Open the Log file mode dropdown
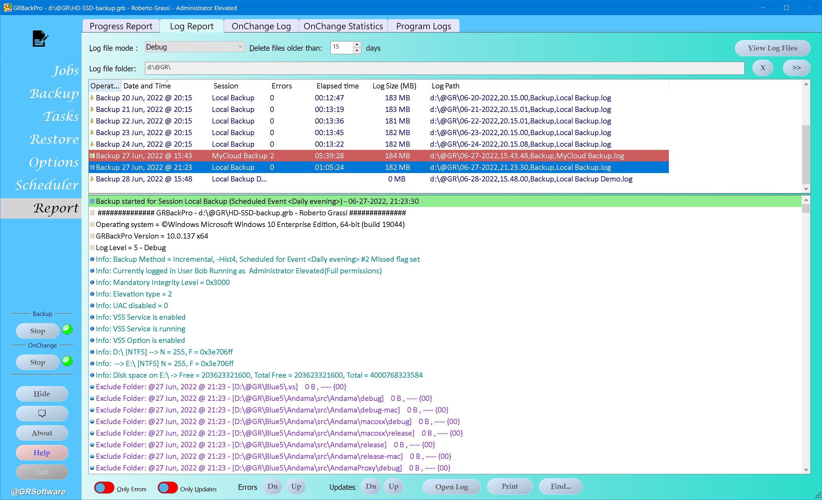The width and height of the screenshot is (822, 500). pos(195,47)
